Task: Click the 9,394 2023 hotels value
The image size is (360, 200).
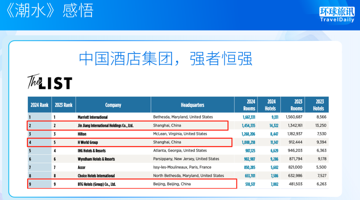Action: pos(322,142)
